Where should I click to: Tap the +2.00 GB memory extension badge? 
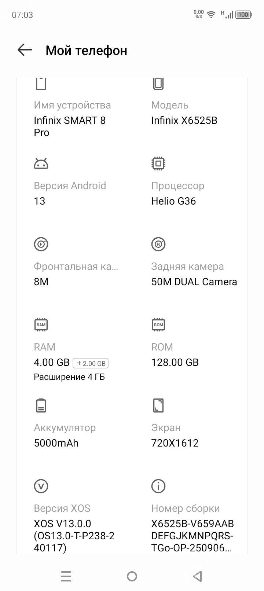[91, 363]
